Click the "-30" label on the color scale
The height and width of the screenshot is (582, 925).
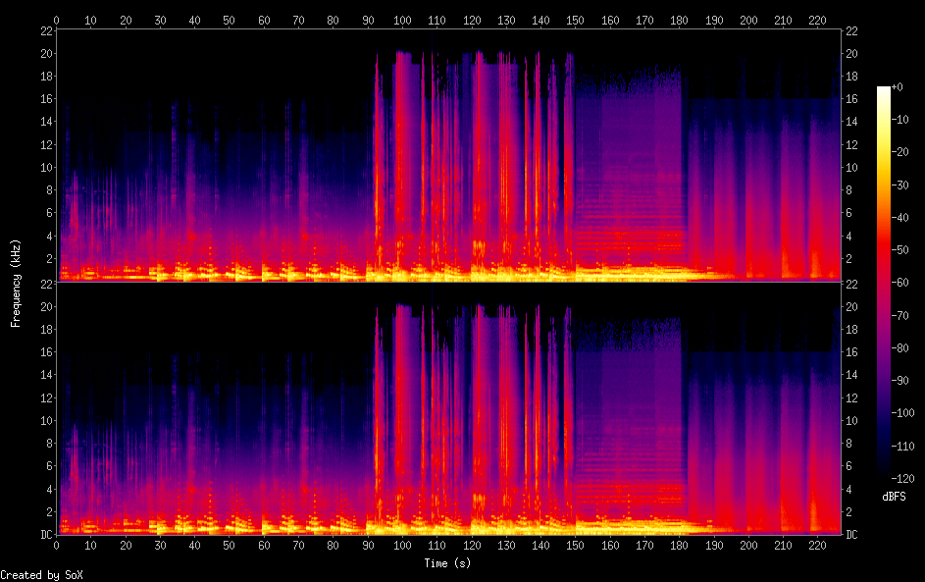click(x=899, y=185)
